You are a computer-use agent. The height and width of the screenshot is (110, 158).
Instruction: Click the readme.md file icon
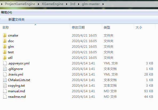pos(5,97)
